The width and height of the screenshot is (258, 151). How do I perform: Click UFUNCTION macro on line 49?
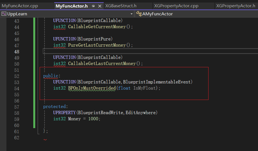[64, 57]
